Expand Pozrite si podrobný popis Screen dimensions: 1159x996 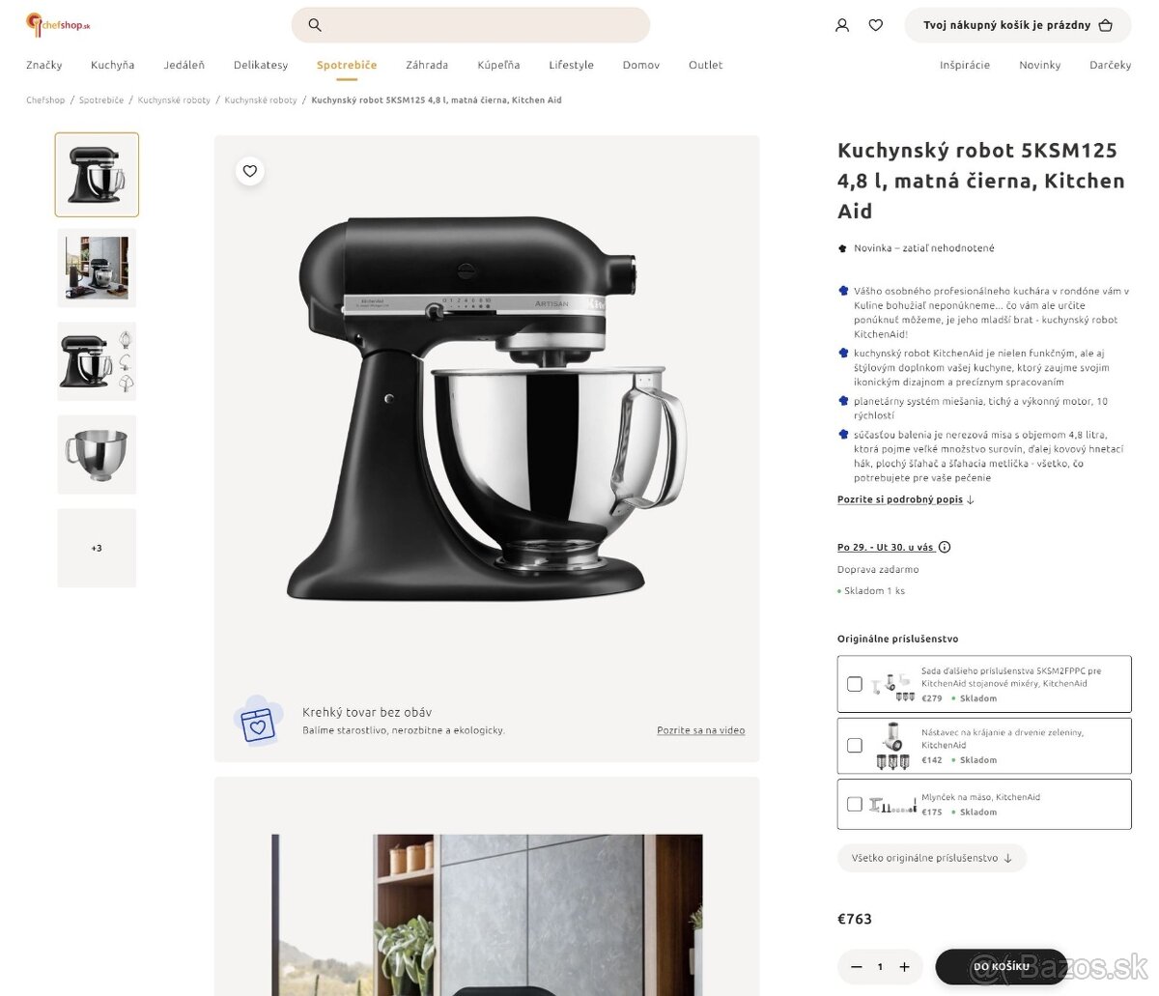[x=906, y=499]
